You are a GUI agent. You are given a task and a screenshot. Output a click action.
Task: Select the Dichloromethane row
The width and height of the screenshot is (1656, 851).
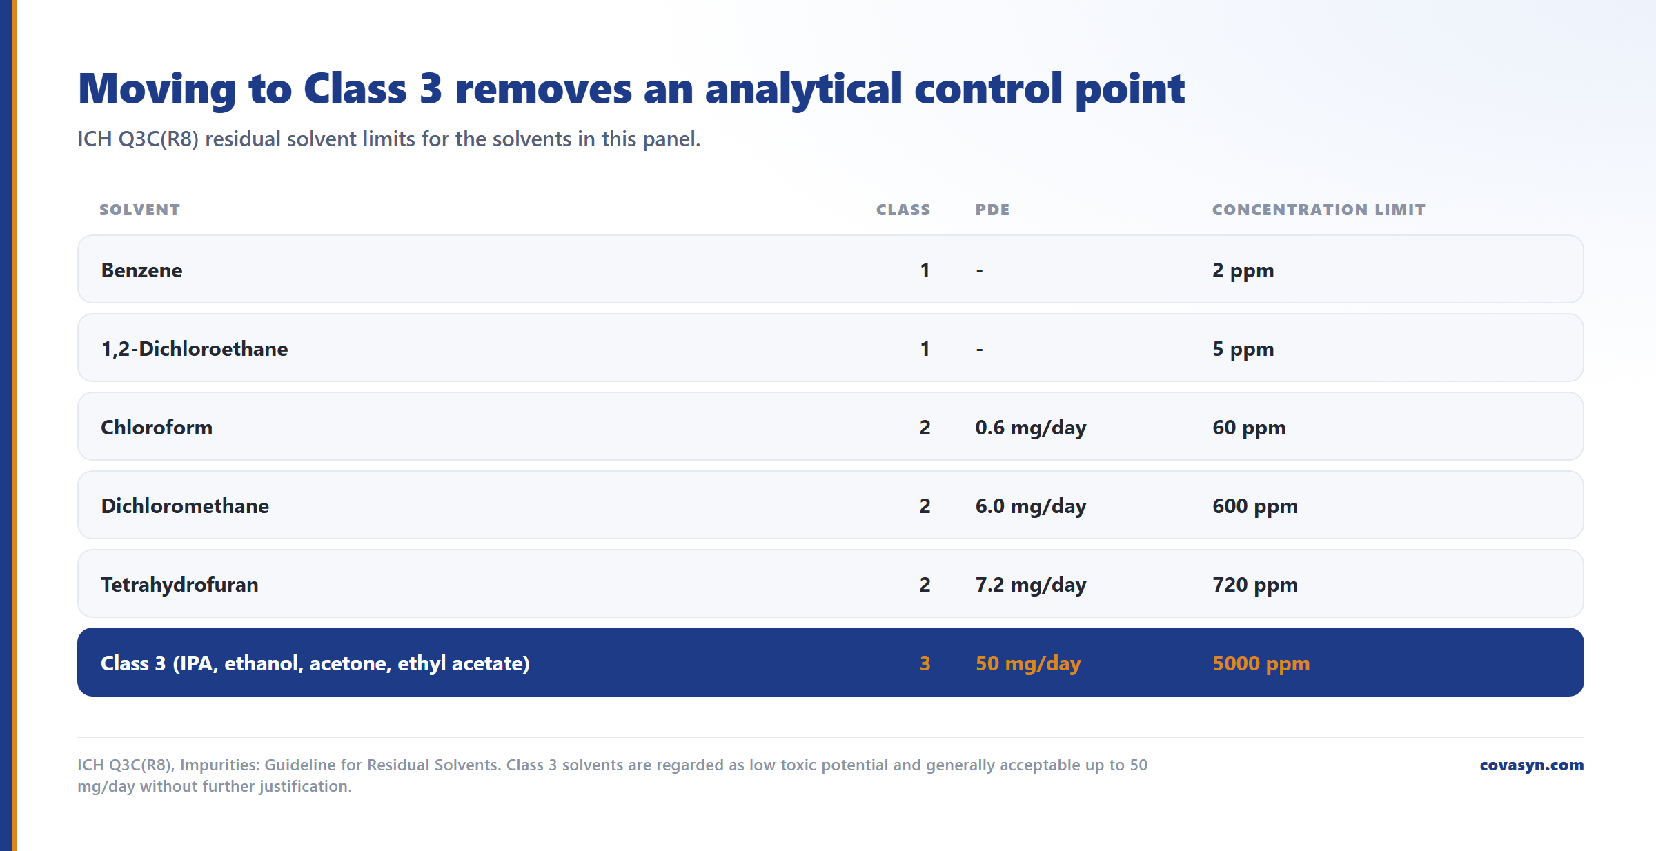point(830,505)
